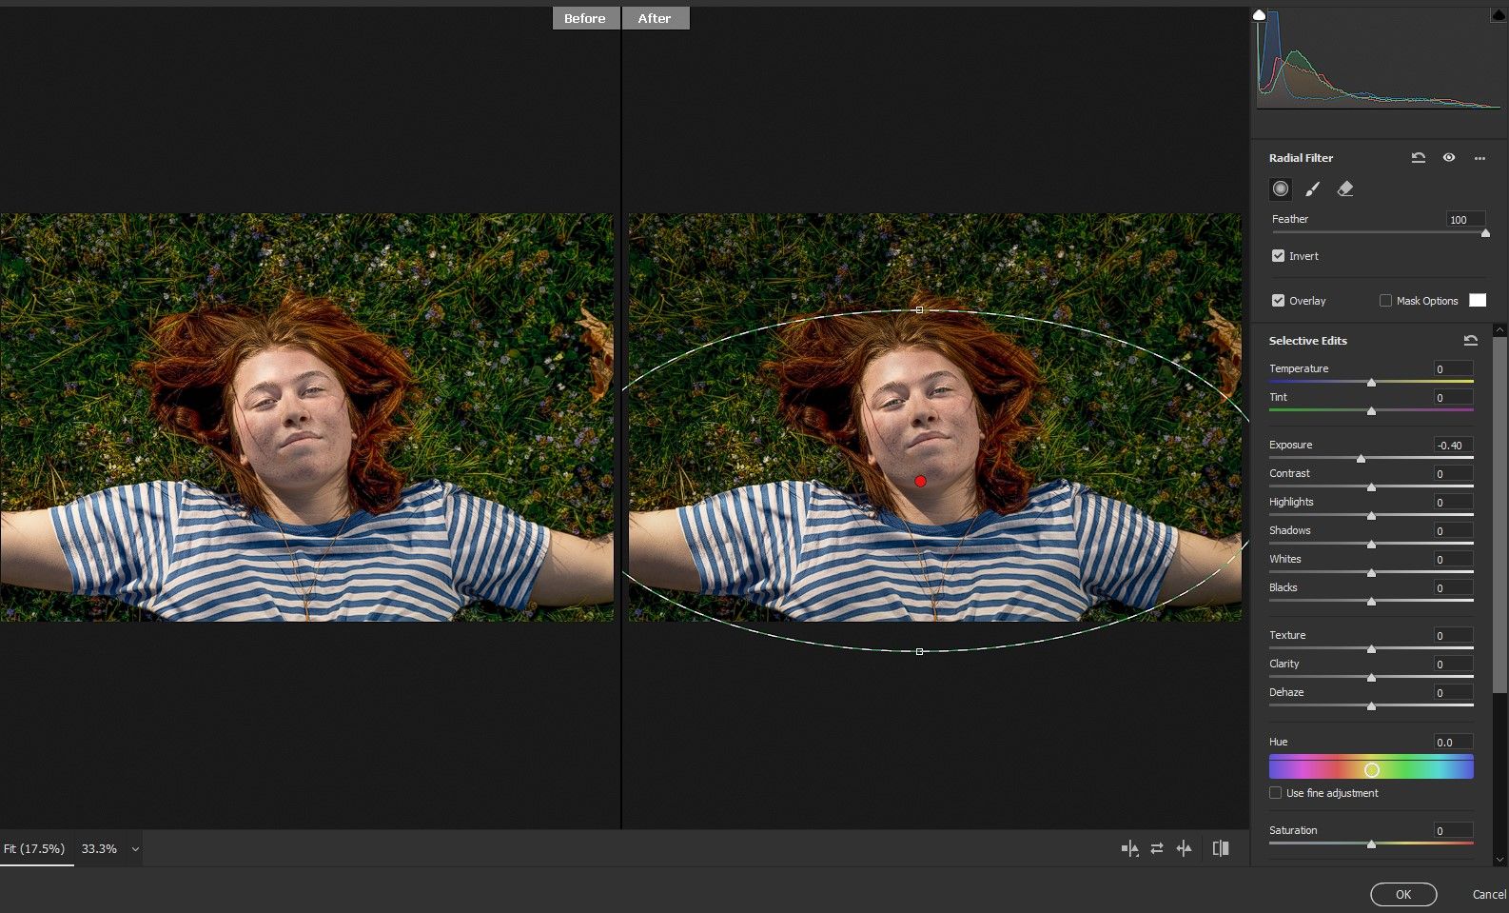Image resolution: width=1509 pixels, height=913 pixels.
Task: Click the After label
Action: pos(655,18)
